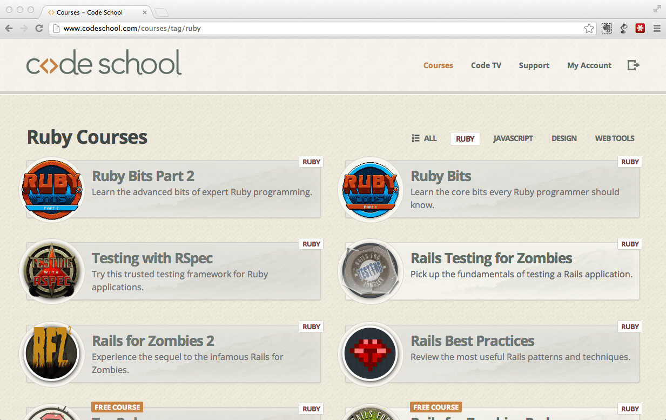
Task: Select the Web Tools category filter
Action: click(614, 138)
